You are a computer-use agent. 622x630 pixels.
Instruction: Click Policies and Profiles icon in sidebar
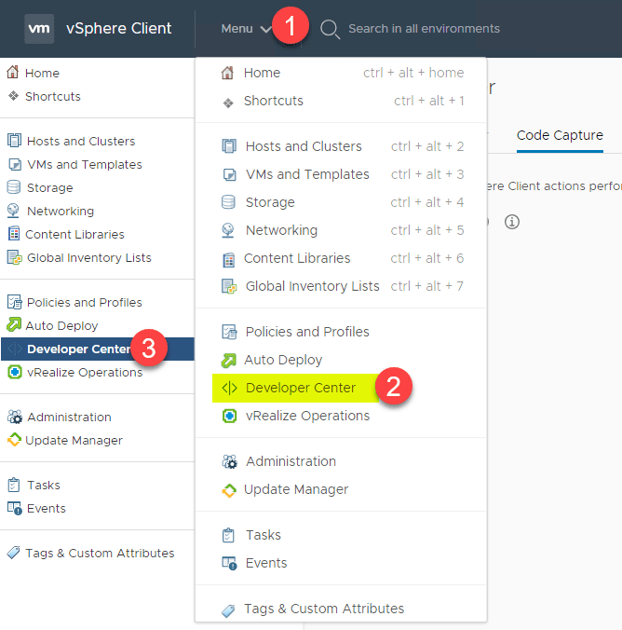[x=15, y=302]
